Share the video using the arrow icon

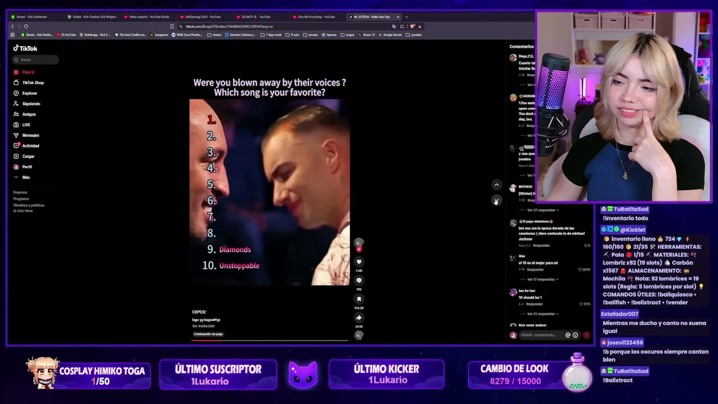359,318
